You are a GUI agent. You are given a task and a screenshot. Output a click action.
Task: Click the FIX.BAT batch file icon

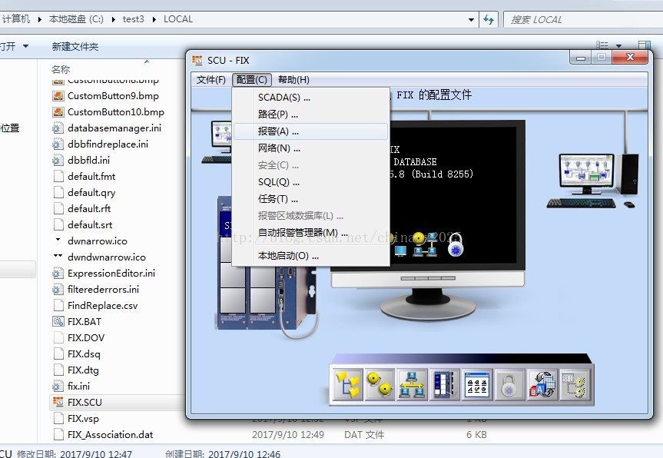(x=58, y=321)
